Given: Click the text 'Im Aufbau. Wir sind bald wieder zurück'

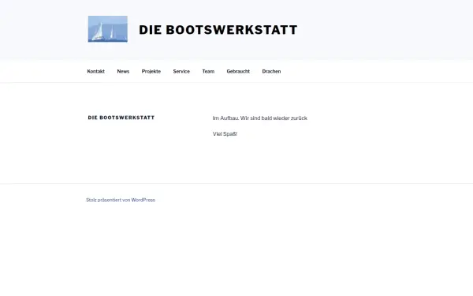Looking at the screenshot, I should pos(259,118).
